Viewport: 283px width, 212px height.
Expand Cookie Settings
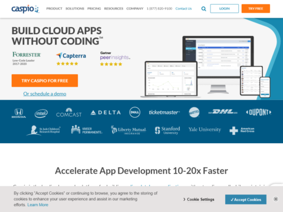(199, 200)
